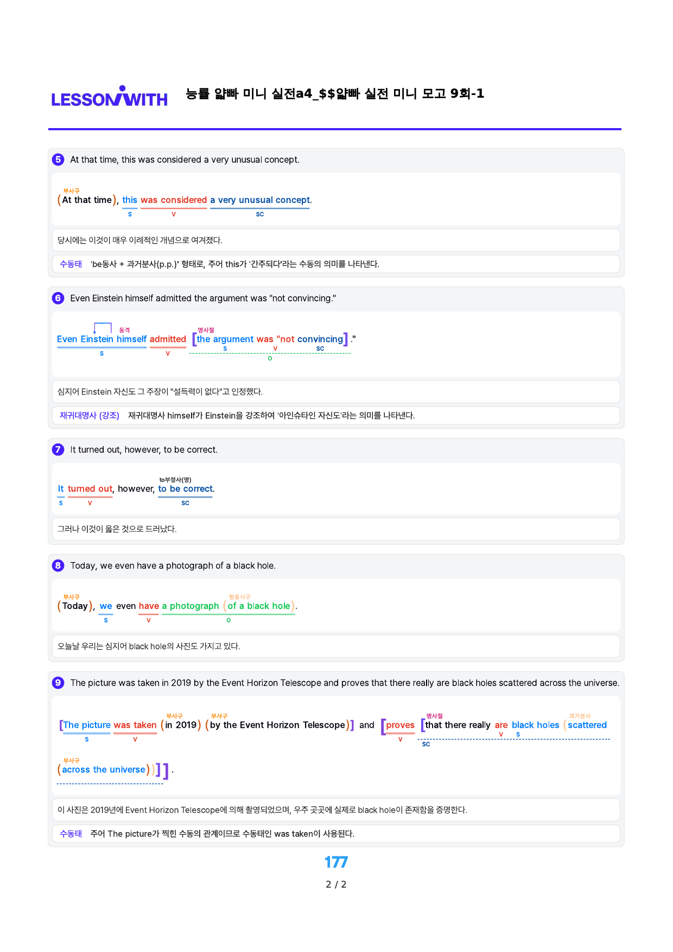Click the 재귀대명사 (강조) grammar label
The width and height of the screenshot is (673, 952).
(x=90, y=415)
